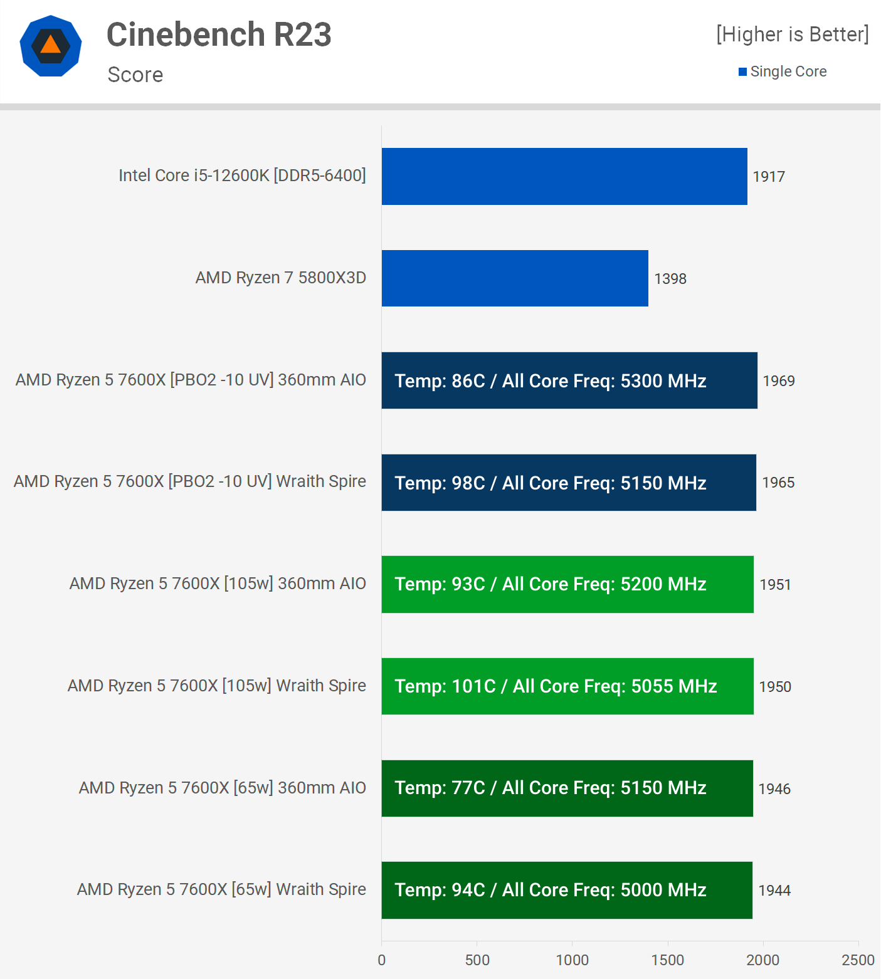Click the Intel Core i5-12600K [DDR5-6400] label
Viewport: 881px width, 979px height.
point(242,175)
